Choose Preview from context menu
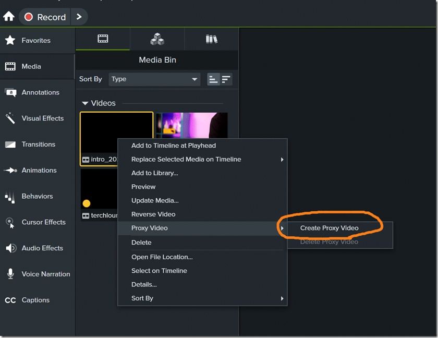This screenshot has width=438, height=338. coord(202,187)
